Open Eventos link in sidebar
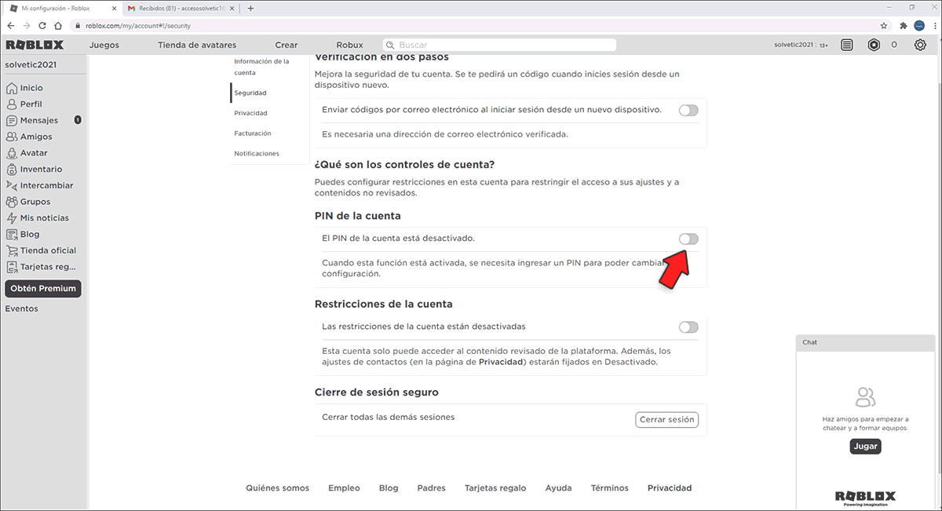942x511 pixels. point(22,308)
